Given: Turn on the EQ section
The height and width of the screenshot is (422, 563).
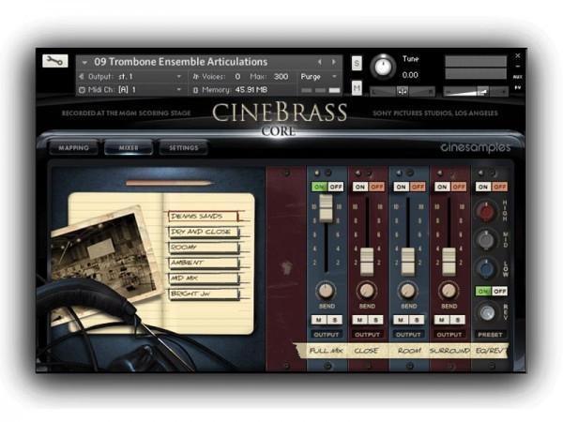Looking at the screenshot, I should click(483, 187).
